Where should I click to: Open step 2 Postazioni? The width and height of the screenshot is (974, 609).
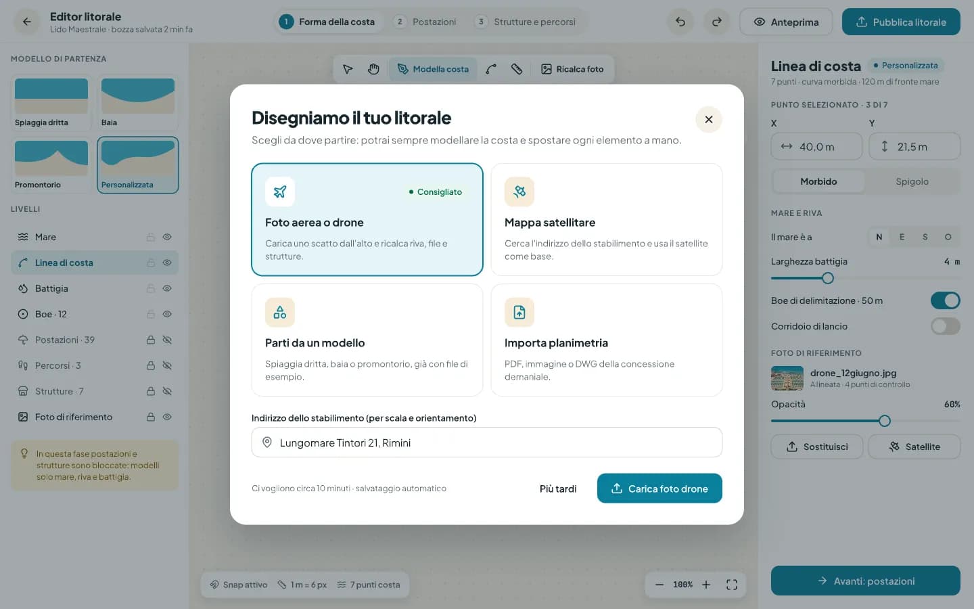coord(426,22)
